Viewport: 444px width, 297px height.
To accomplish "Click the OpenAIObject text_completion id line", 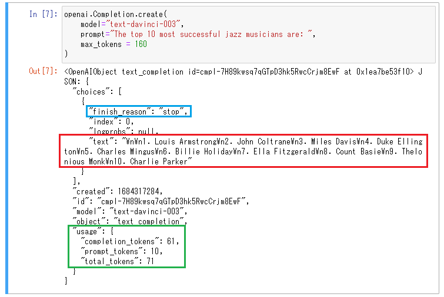I will tap(243, 72).
